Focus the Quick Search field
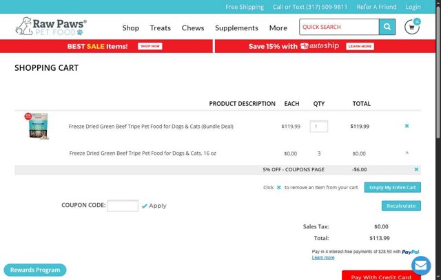This screenshot has height=280, width=441. tap(339, 27)
